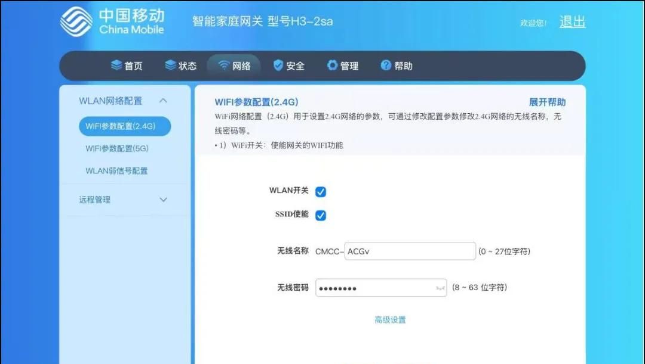Switch to WIFI参数配置(5G) settings
Image resolution: width=645 pixels, height=364 pixels.
(119, 148)
